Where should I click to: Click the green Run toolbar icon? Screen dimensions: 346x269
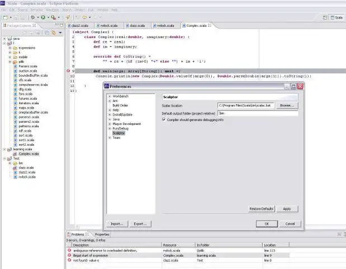43,17
